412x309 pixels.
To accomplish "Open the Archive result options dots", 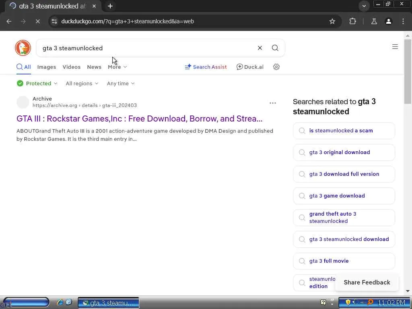I will (272, 103).
